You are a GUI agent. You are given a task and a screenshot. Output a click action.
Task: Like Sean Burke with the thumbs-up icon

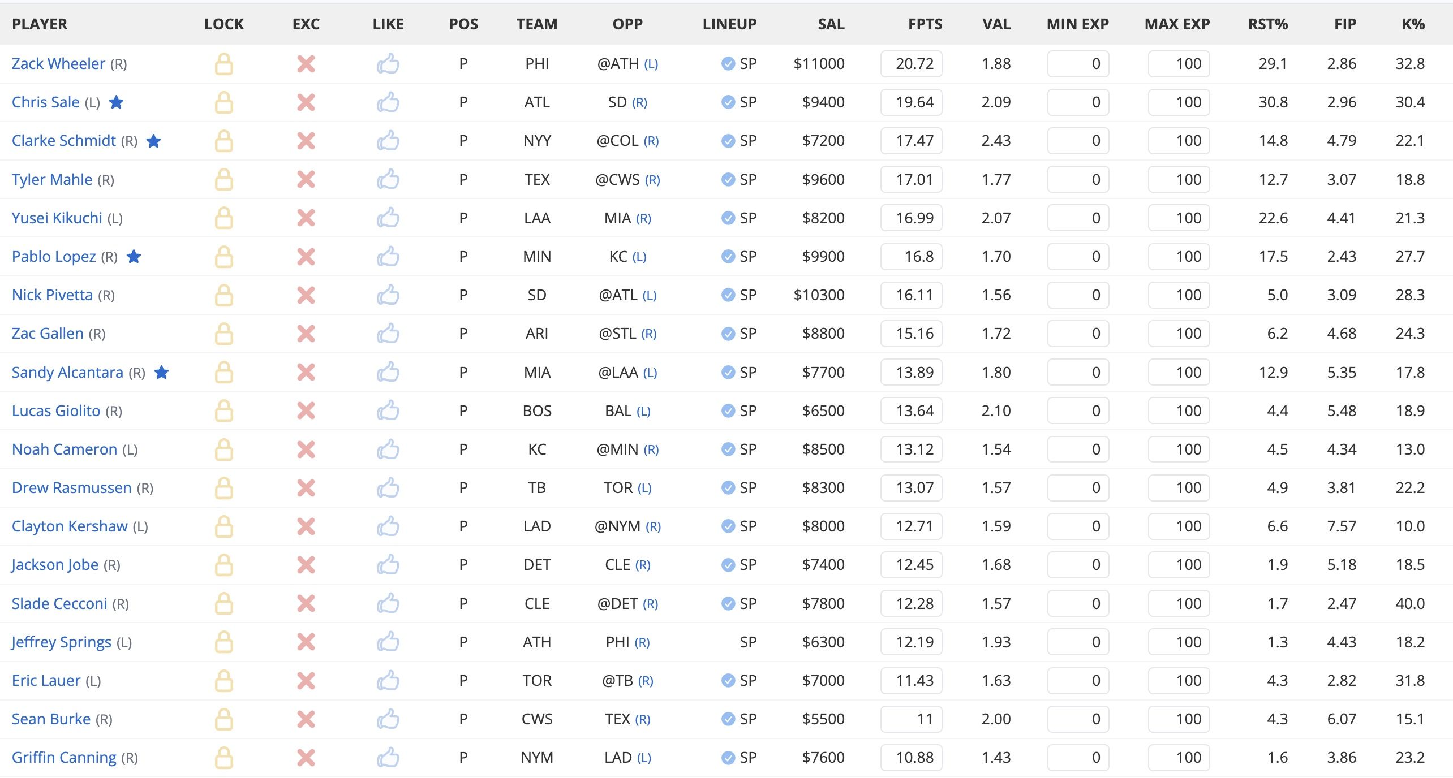tap(388, 719)
